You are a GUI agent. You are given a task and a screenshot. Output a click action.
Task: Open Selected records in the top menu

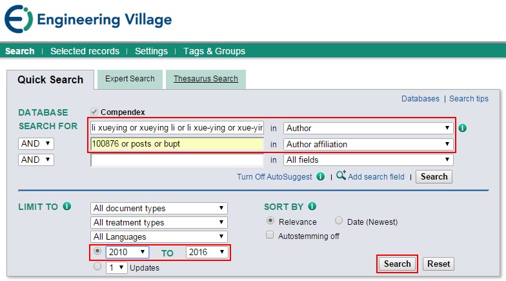click(85, 51)
